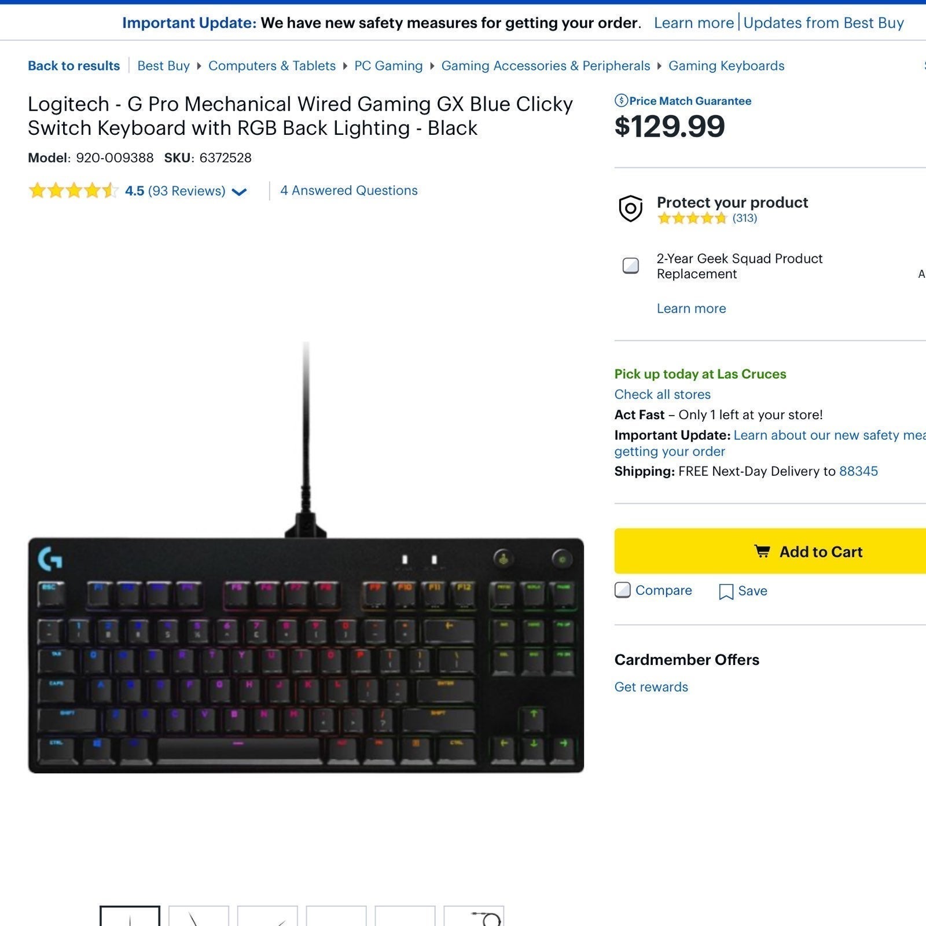Click the shopping cart icon on Add to Cart
The width and height of the screenshot is (926, 926).
click(x=762, y=552)
